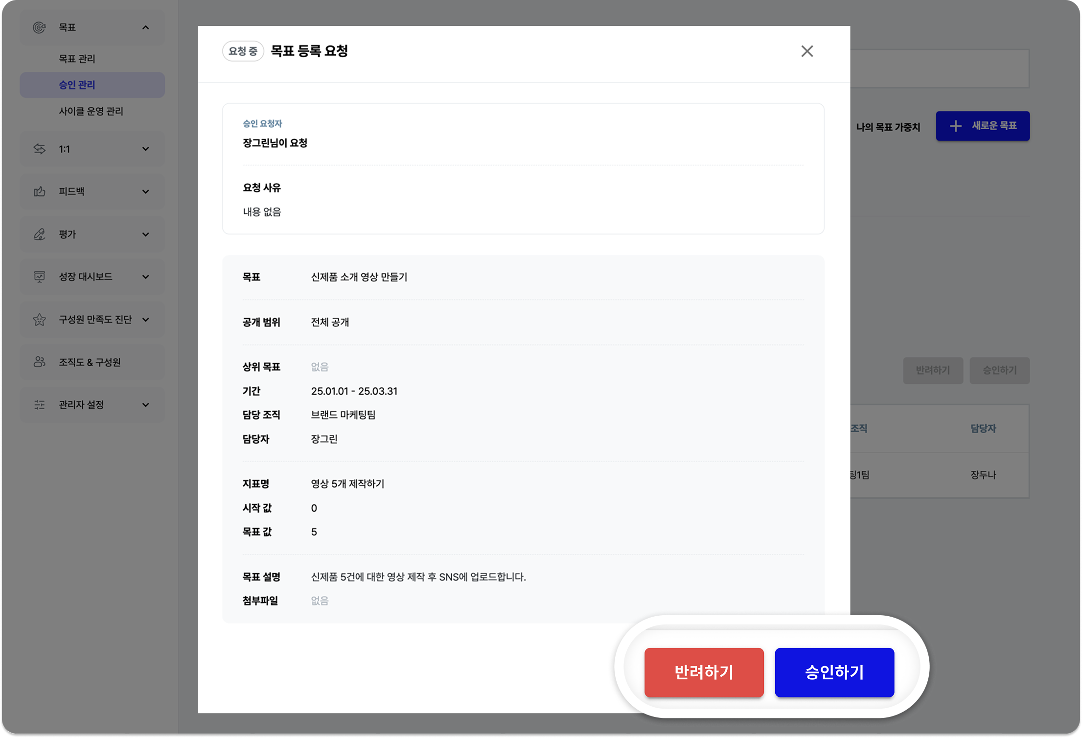The width and height of the screenshot is (1082, 738).
Task: Expand the 피드백 sidebar menu
Action: [145, 191]
